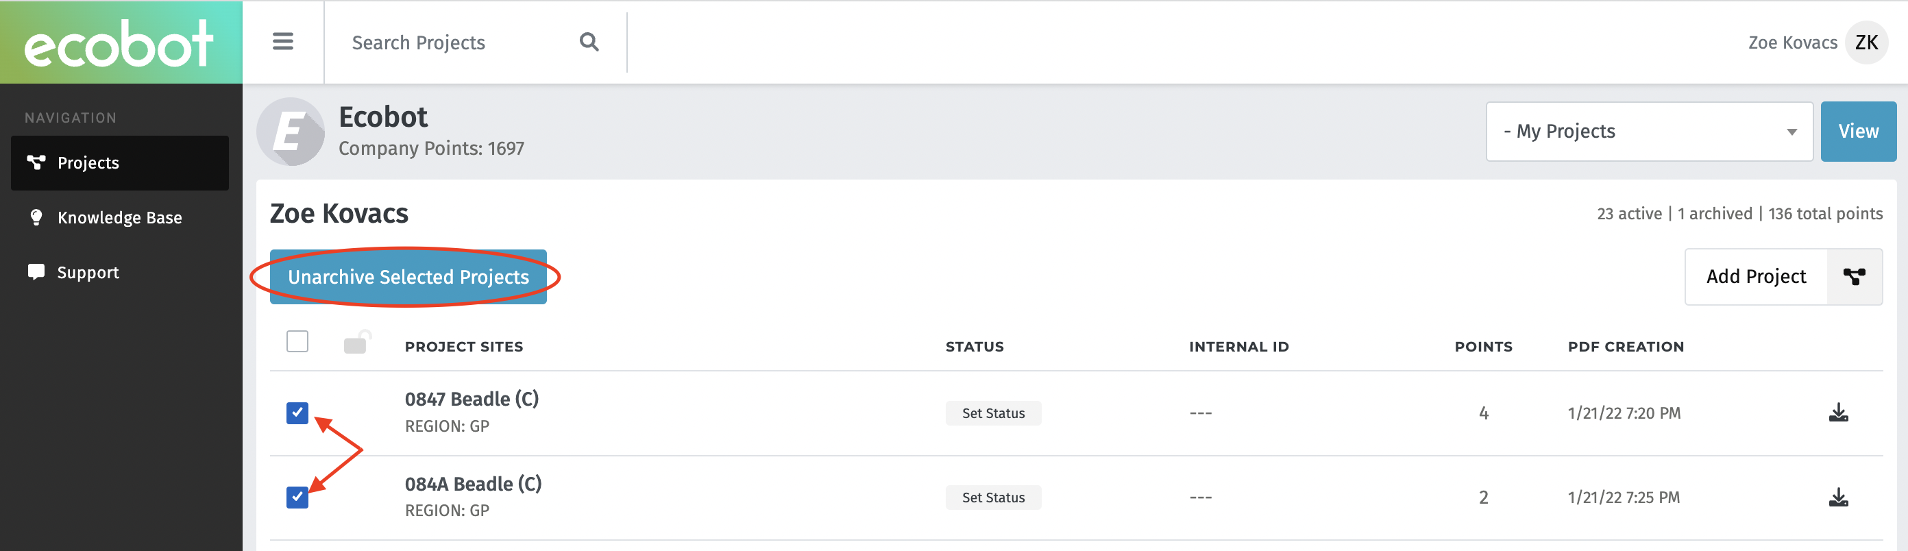Click Unarchive Selected Projects button
1908x551 pixels.
[408, 277]
